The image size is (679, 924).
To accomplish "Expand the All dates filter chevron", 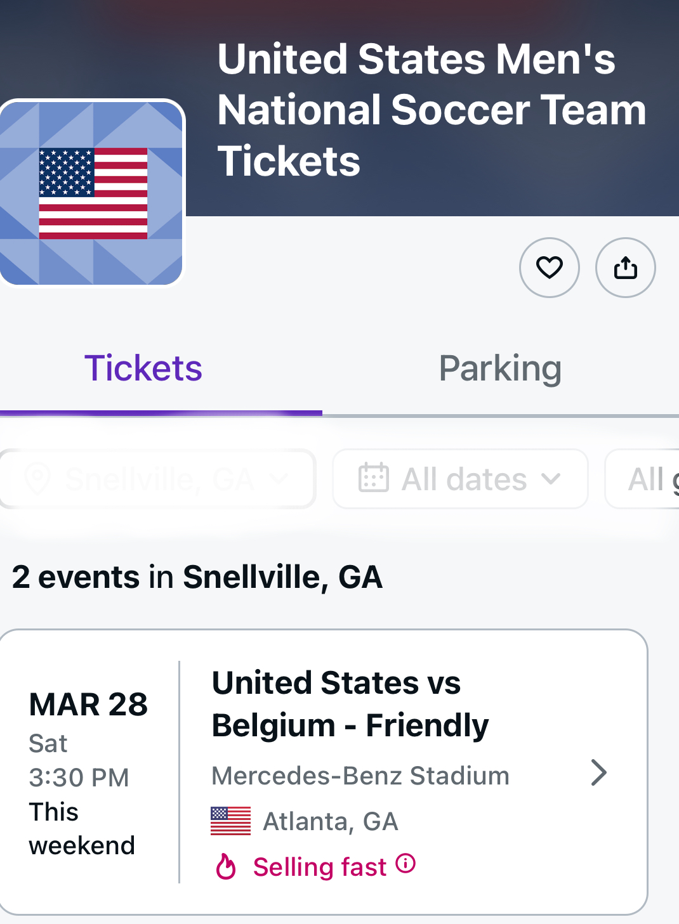I will [x=551, y=479].
